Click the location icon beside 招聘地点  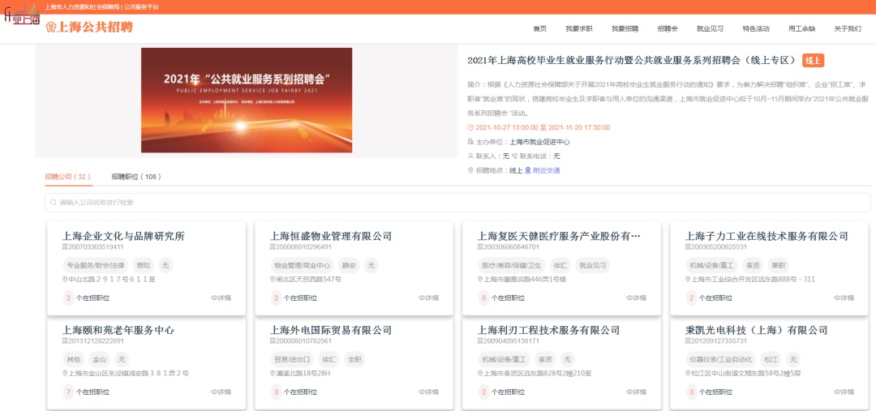pyautogui.click(x=470, y=171)
